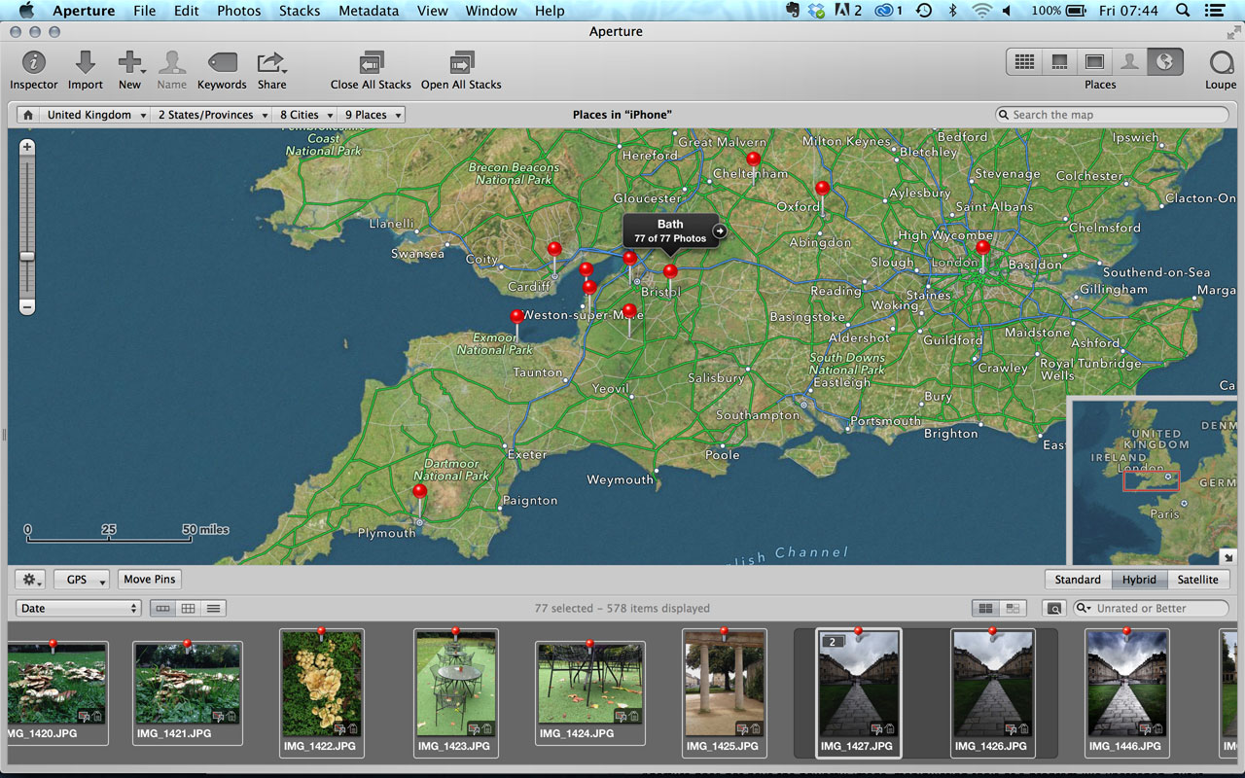Click the Wi-Fi status icon
The width and height of the screenshot is (1245, 778).
[981, 11]
